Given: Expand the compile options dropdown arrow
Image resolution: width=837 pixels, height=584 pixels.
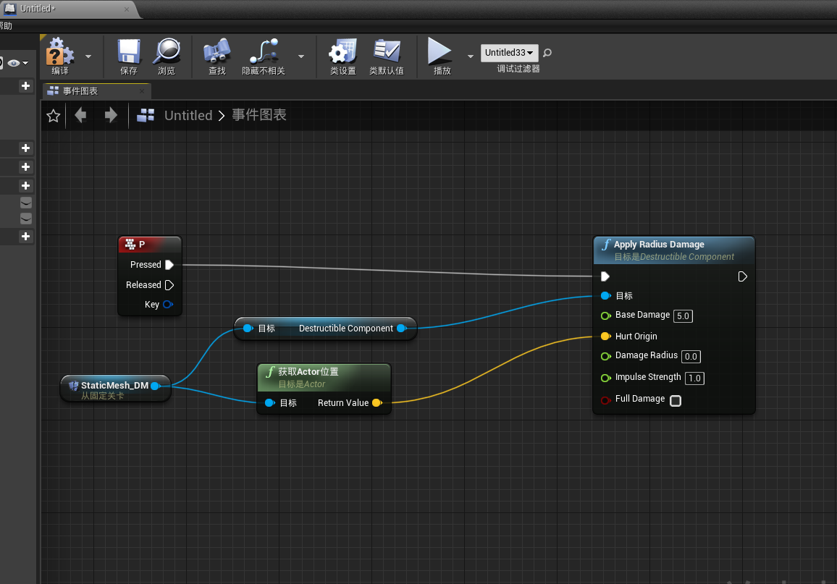Looking at the screenshot, I should [x=90, y=56].
